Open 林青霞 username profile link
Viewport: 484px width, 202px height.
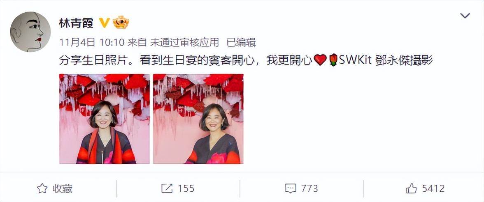[76, 23]
